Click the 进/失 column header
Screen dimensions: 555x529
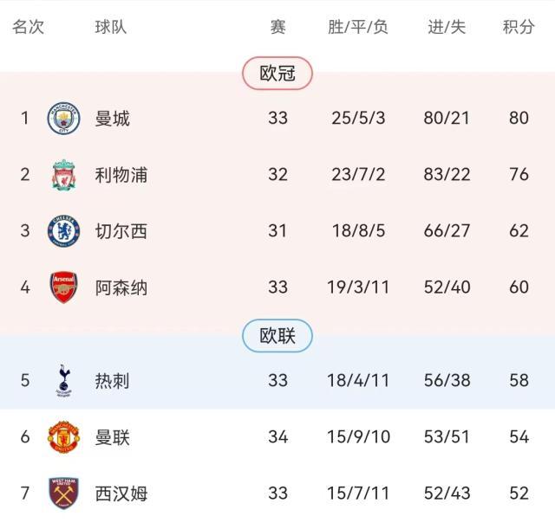click(x=447, y=27)
